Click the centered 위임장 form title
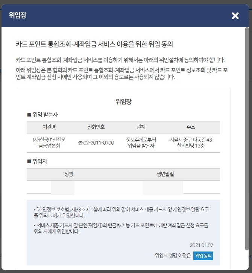 [x=123, y=101]
